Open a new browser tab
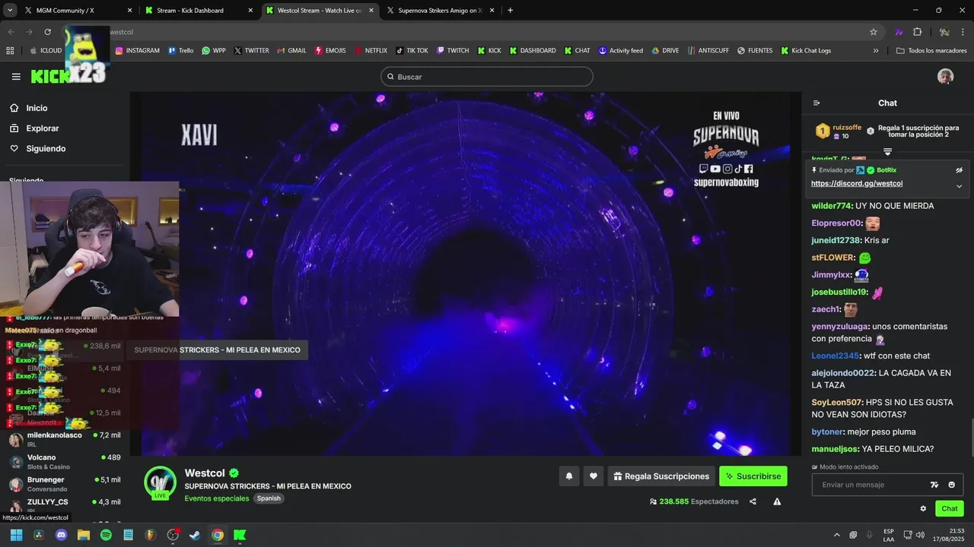The image size is (974, 547). 510,11
